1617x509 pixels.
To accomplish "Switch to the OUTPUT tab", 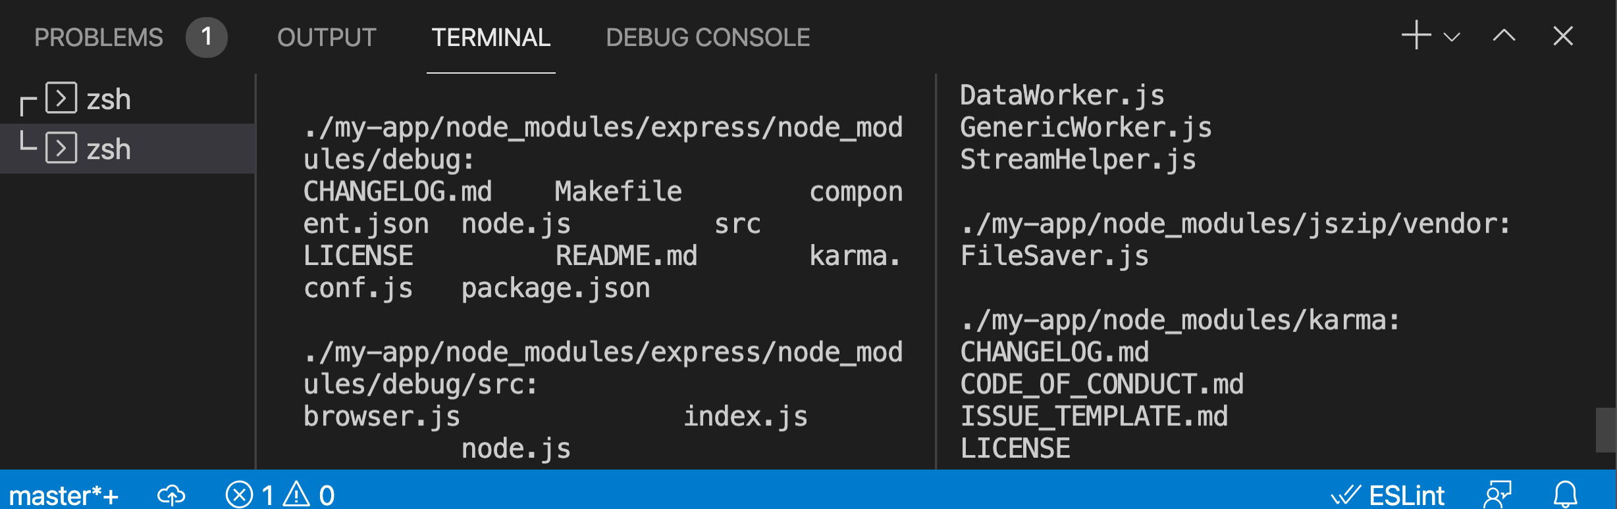I will pyautogui.click(x=326, y=37).
